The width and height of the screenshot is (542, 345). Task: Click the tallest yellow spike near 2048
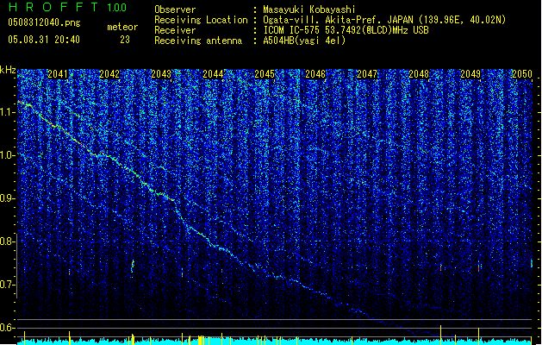[x=440, y=335]
